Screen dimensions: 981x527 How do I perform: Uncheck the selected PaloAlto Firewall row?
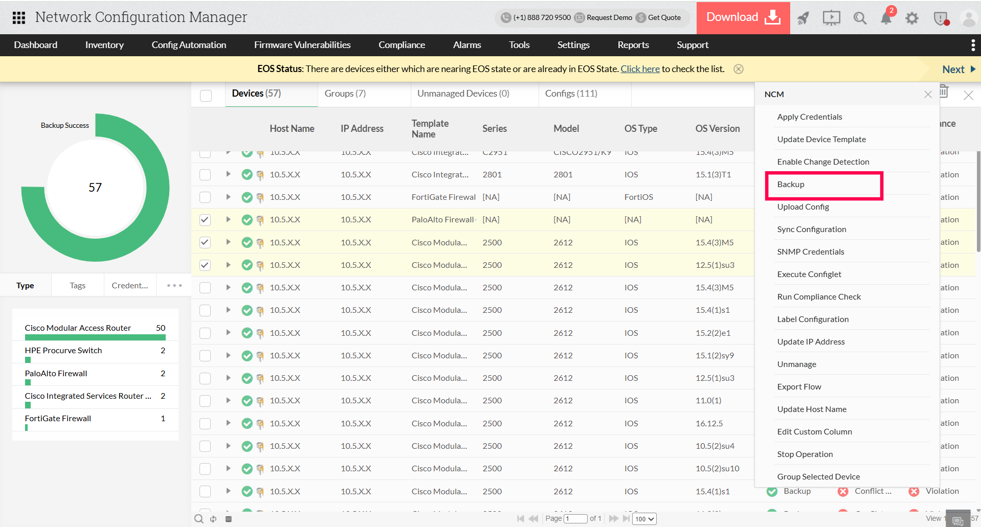click(x=205, y=220)
